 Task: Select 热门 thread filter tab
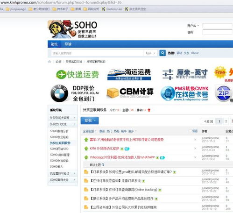pos(109,131)
